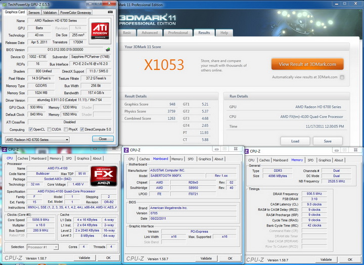Minimize the 3DMark 11 window
This screenshot has width=364, height=265.
(336, 4)
